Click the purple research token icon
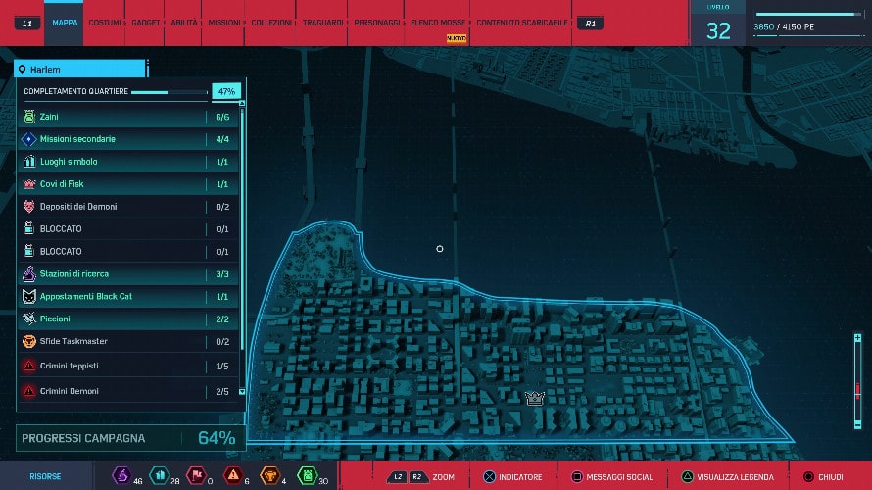The image size is (872, 490). point(121,476)
